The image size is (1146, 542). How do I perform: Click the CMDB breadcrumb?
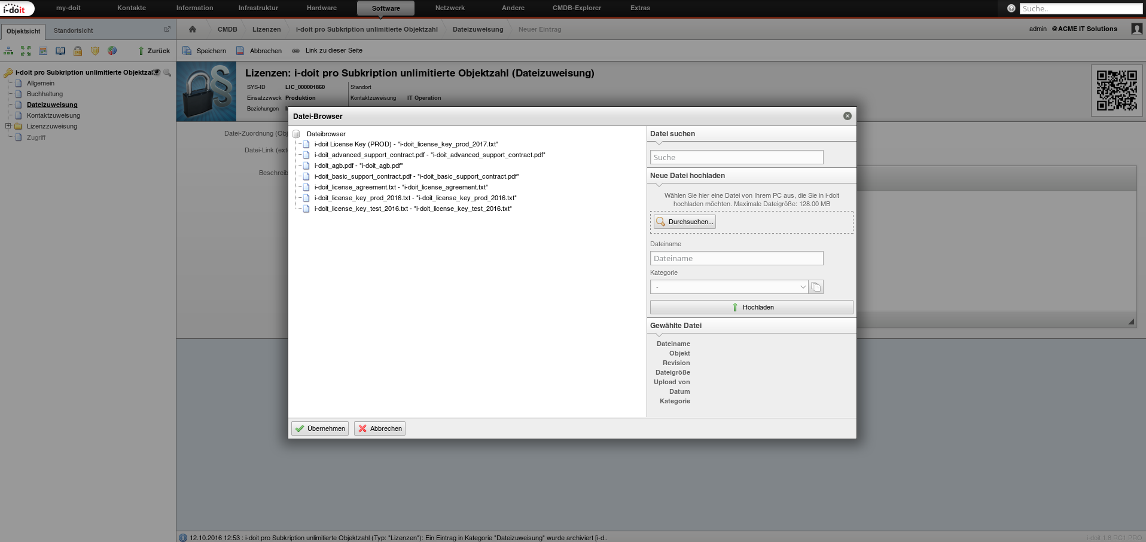(227, 29)
